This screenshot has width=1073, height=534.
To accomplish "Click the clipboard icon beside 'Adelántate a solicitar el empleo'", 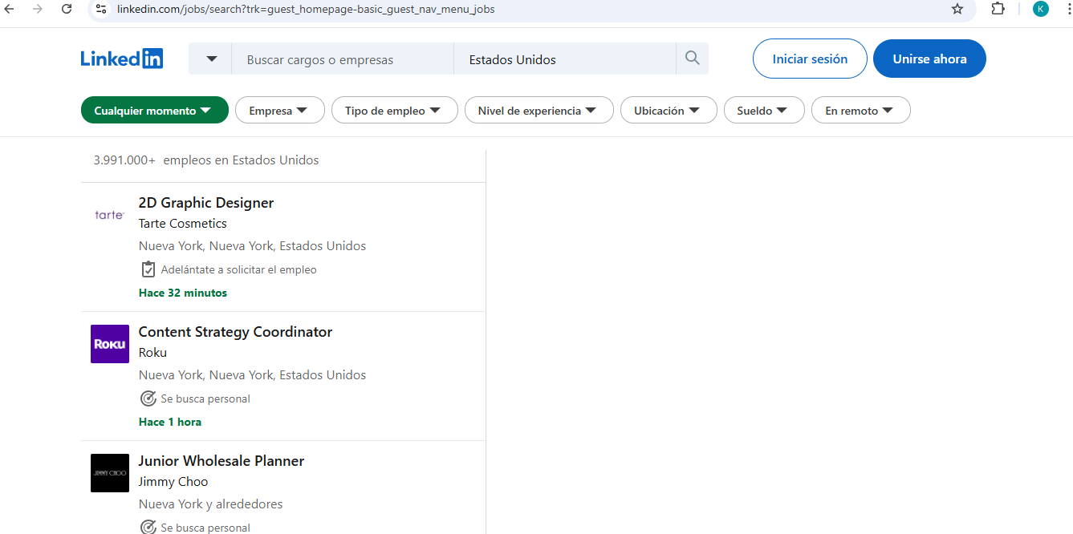I will pos(148,269).
